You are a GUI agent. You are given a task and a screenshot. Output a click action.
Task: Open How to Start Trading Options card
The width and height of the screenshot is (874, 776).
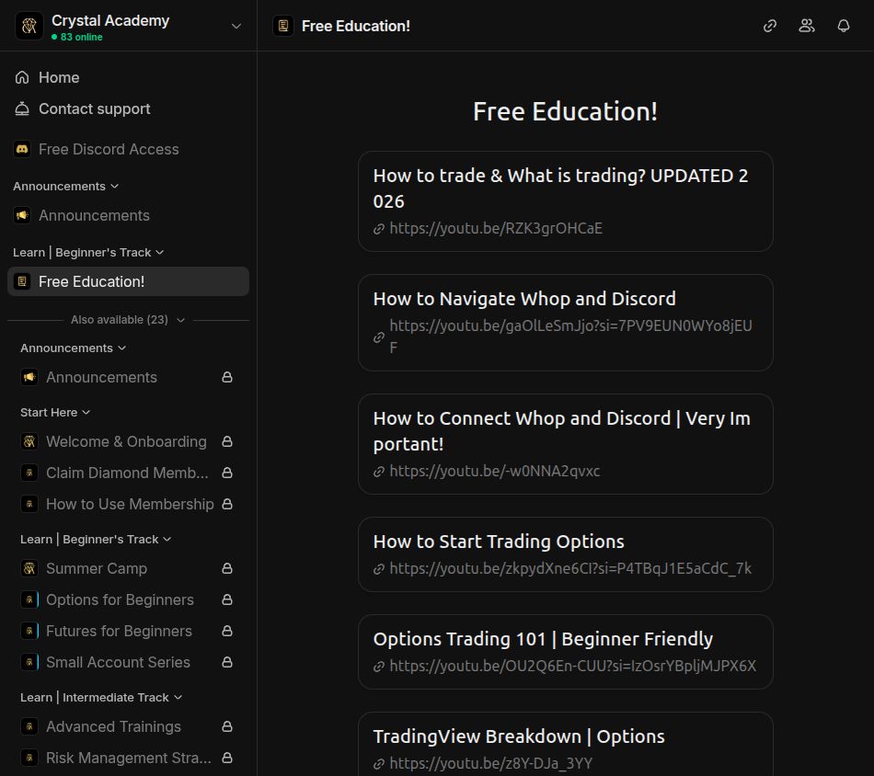[565, 554]
